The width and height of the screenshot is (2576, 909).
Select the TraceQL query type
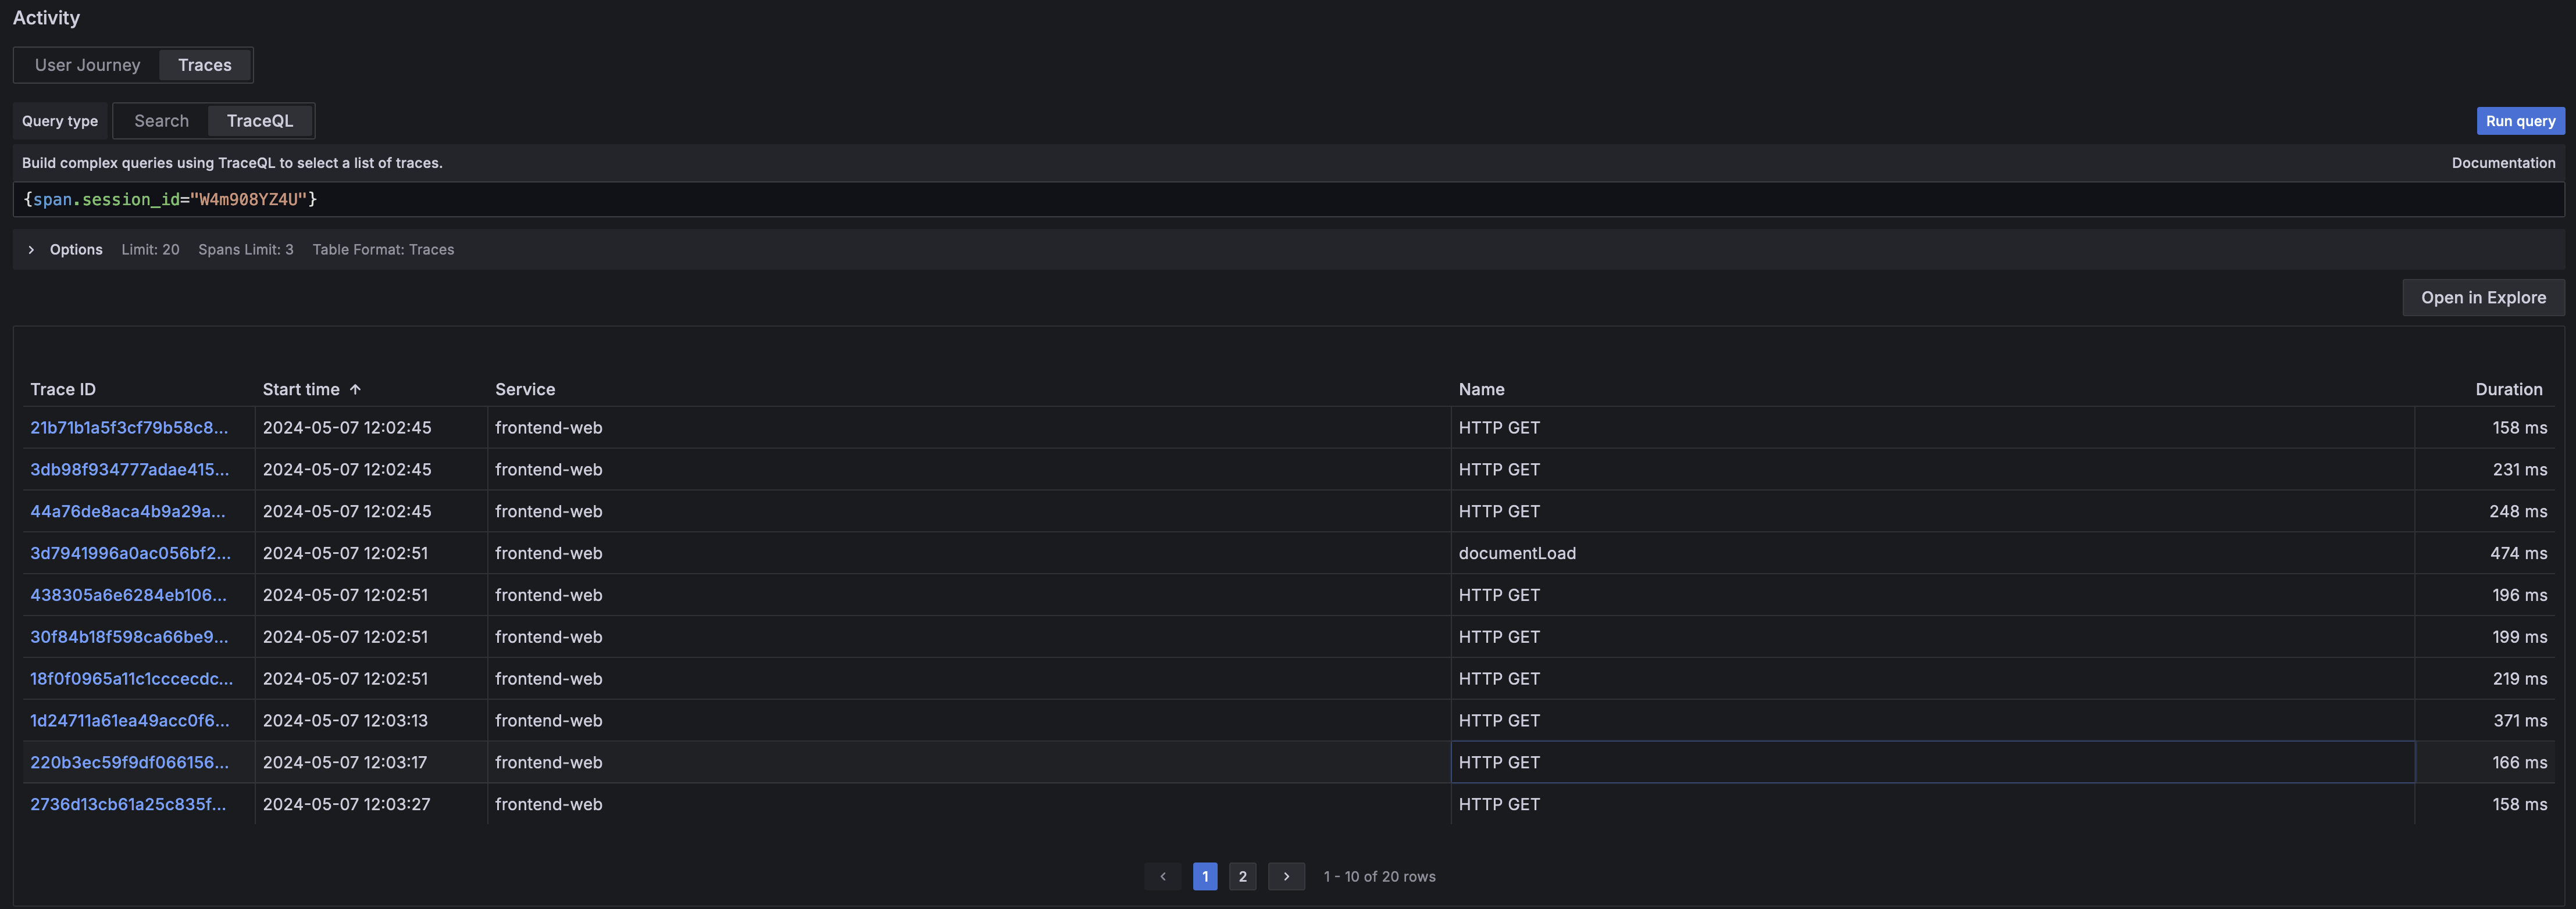260,120
